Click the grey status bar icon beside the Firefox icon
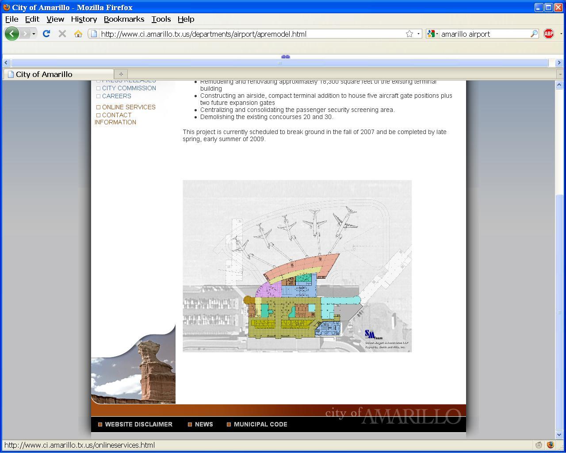Image resolution: width=566 pixels, height=453 pixels. click(539, 445)
